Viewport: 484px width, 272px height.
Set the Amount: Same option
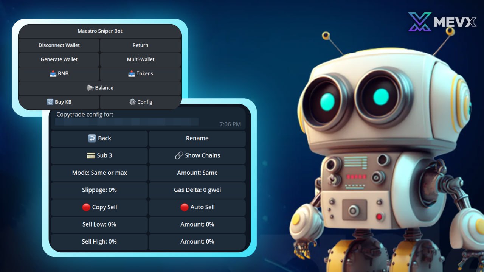point(197,173)
